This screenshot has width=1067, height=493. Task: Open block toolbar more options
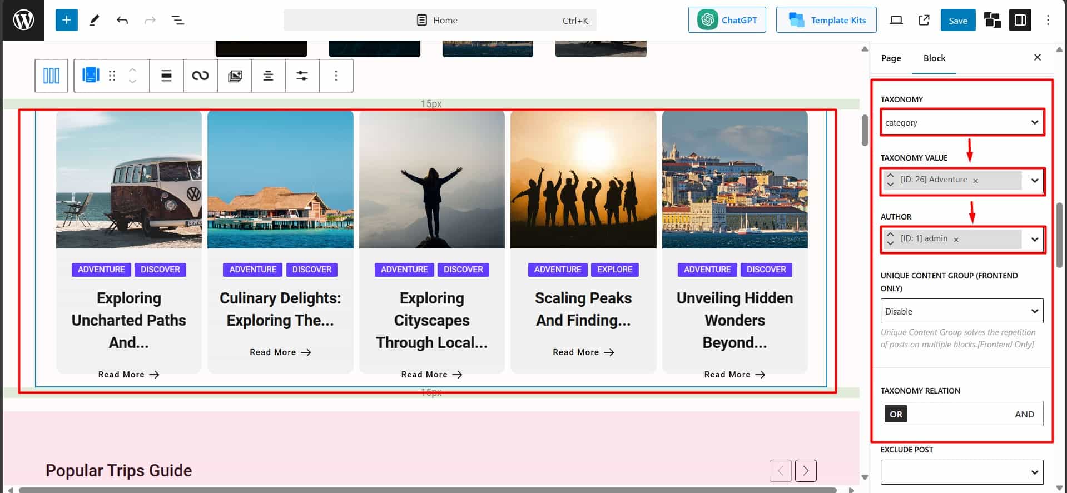pyautogui.click(x=336, y=76)
